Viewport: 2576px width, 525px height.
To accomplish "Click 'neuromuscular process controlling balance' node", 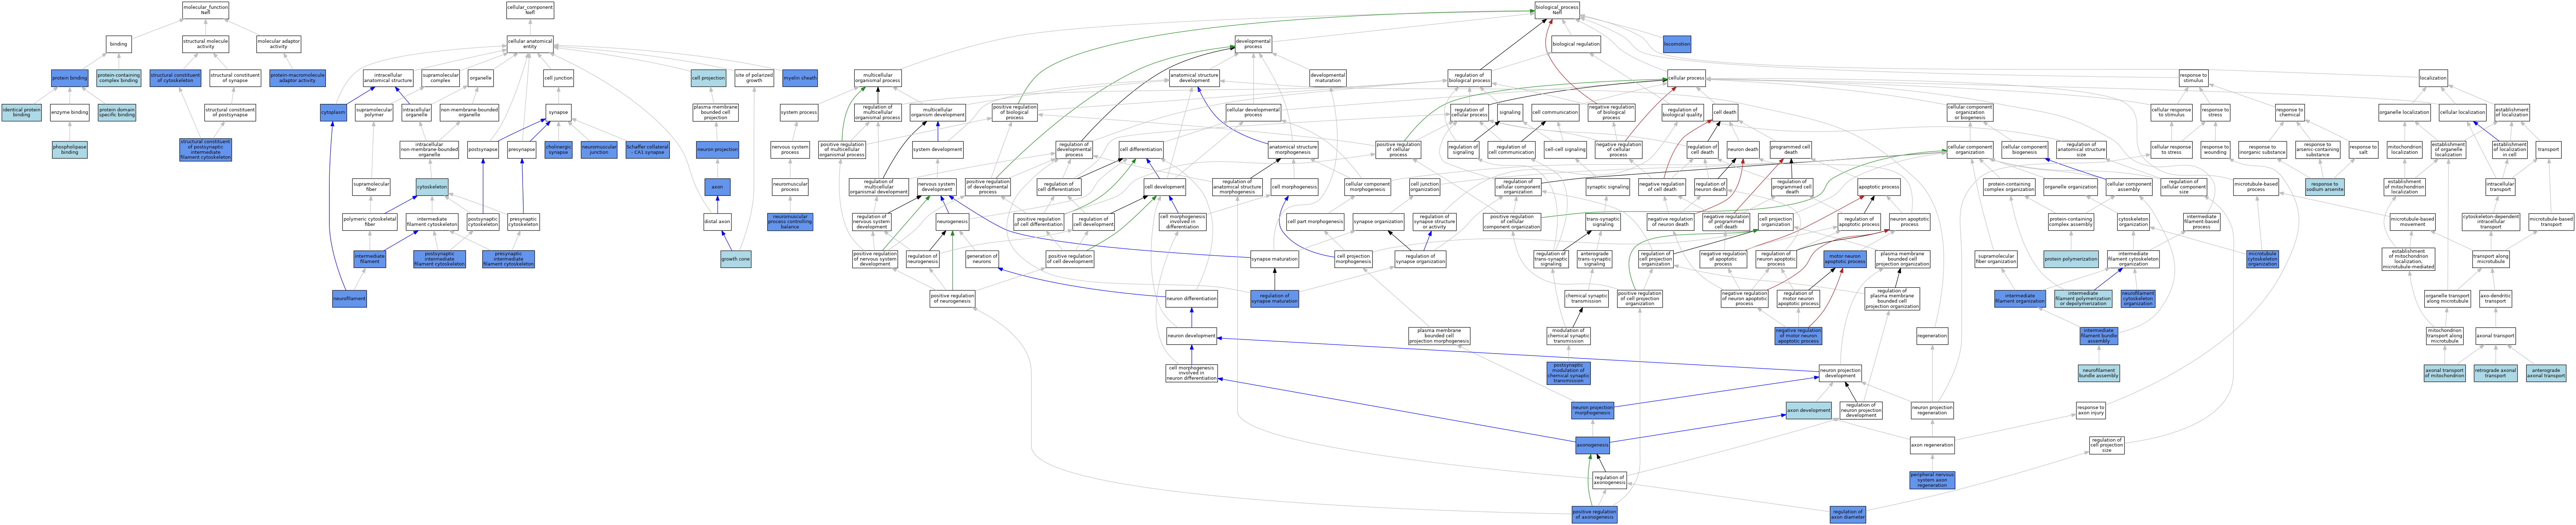I will 790,222.
